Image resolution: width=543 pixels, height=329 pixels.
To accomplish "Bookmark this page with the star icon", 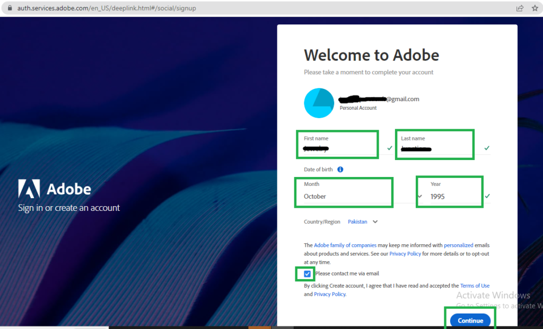I will coord(535,8).
